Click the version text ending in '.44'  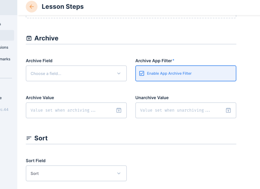coord(4,110)
